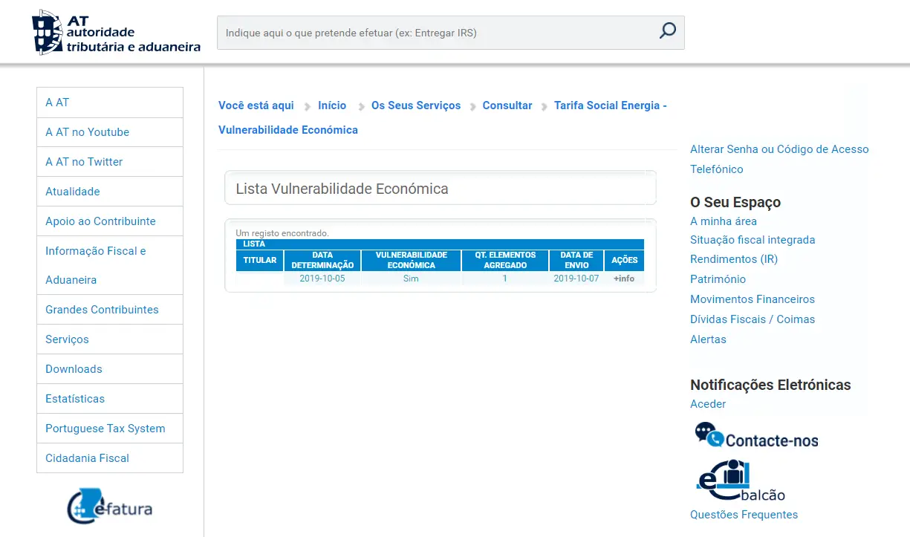This screenshot has width=910, height=537.
Task: Open the e-fatura logo link
Action: [x=109, y=507]
